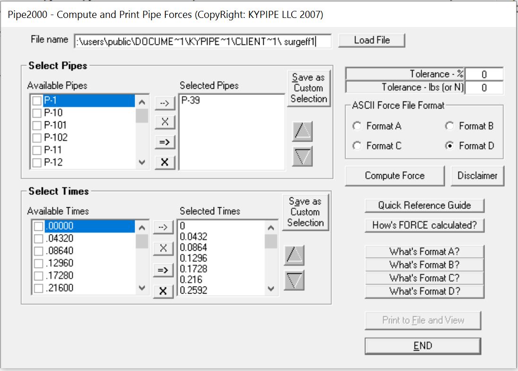Check the P-101 pipe checkbox
This screenshot has height=371, width=518.
point(37,126)
